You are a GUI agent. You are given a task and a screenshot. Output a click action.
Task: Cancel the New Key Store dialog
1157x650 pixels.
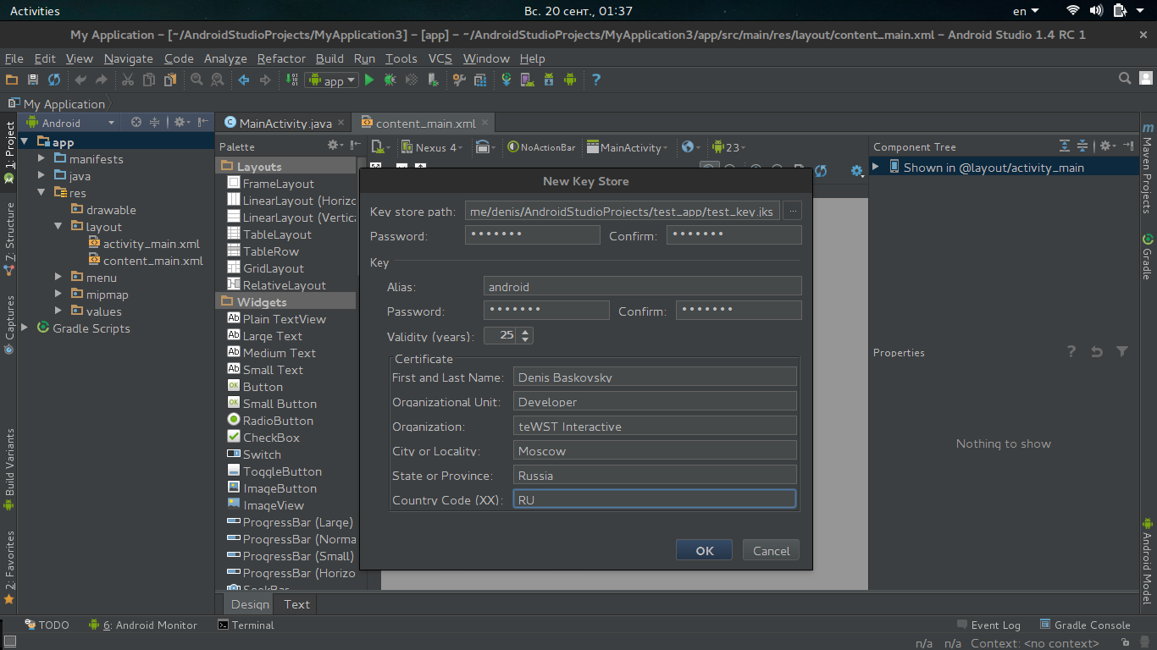pos(772,550)
